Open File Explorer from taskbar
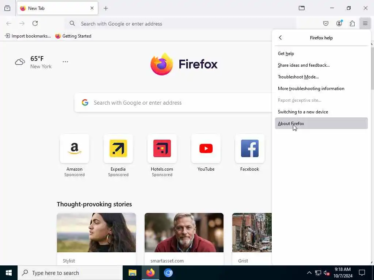 click(x=132, y=273)
